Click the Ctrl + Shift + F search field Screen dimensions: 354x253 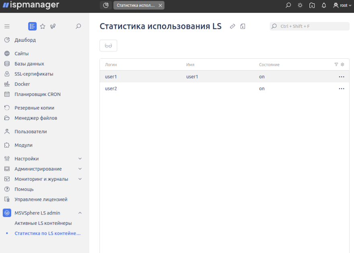(309, 26)
